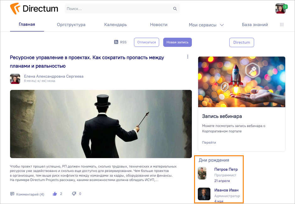Click the like count '2'
Image resolution: width=295 pixels, height=204 pixels.
[x=61, y=194]
